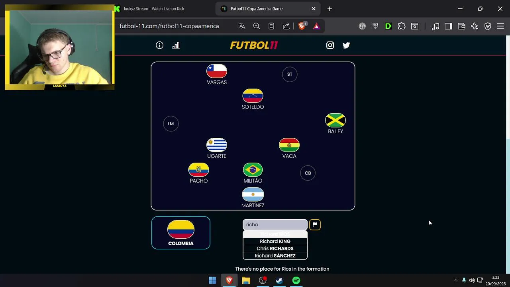Open the taskbar clock and date
This screenshot has height=287, width=510.
[x=495, y=281]
